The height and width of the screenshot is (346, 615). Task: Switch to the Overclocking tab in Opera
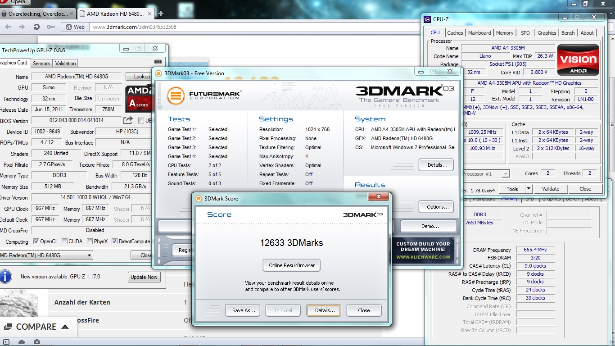tap(38, 14)
